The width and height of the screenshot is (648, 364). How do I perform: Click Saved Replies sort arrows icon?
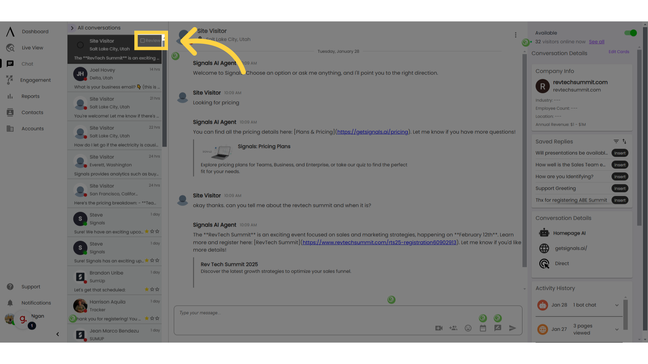(x=624, y=142)
